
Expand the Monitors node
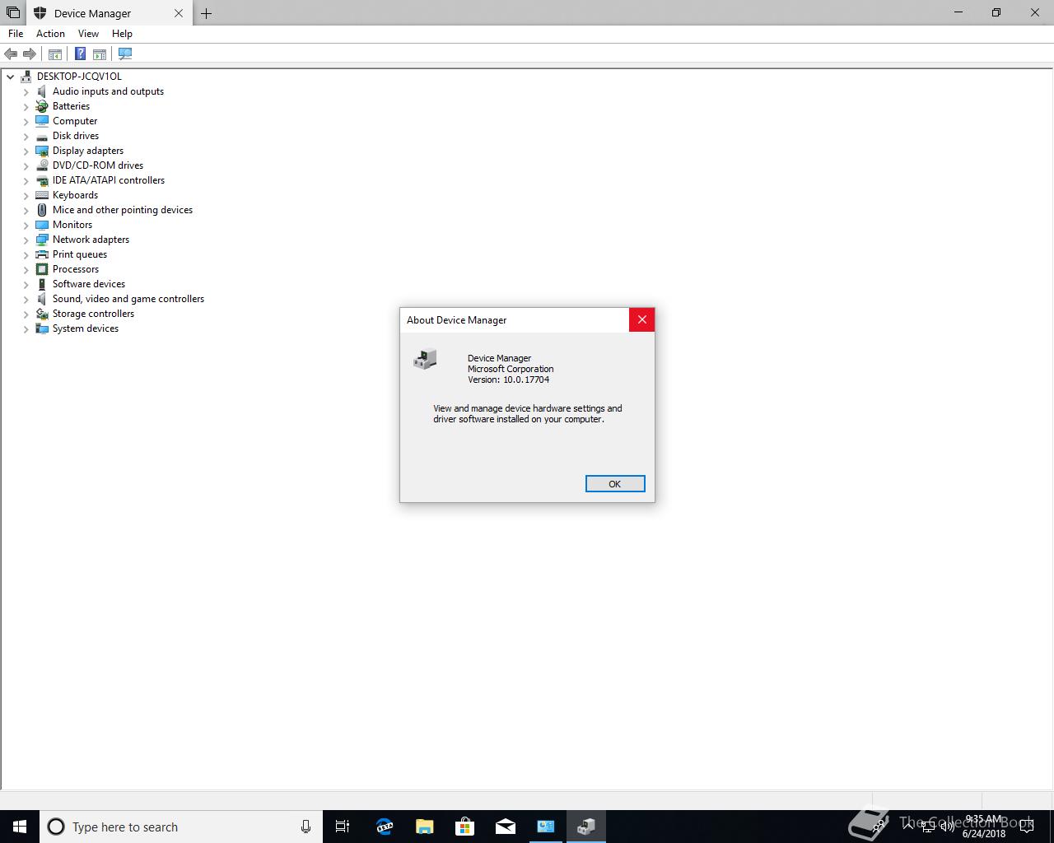pos(26,225)
